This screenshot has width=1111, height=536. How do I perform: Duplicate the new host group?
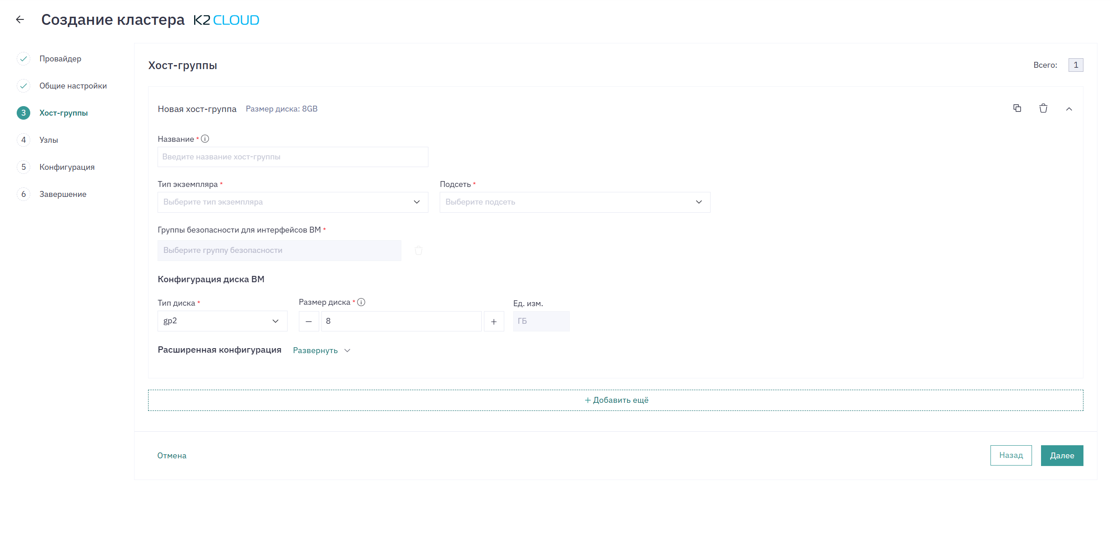[1017, 108]
